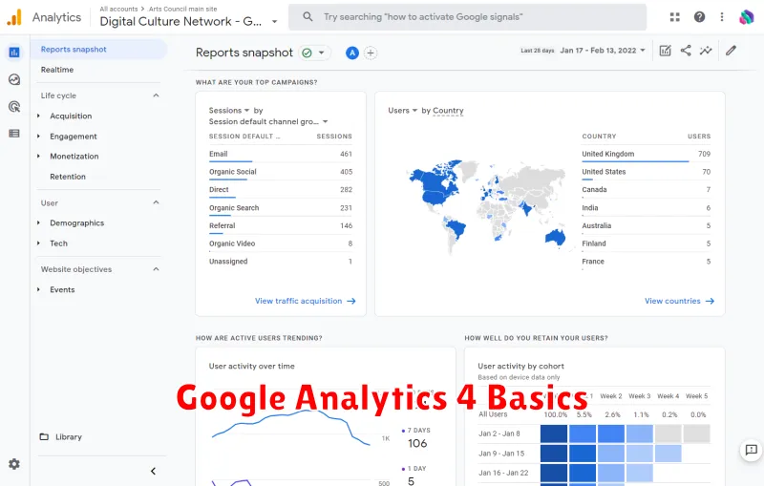Click the Jan 9 - Jan 15 Week 1 cohort cell
764x486 pixels.
pyautogui.click(x=583, y=454)
